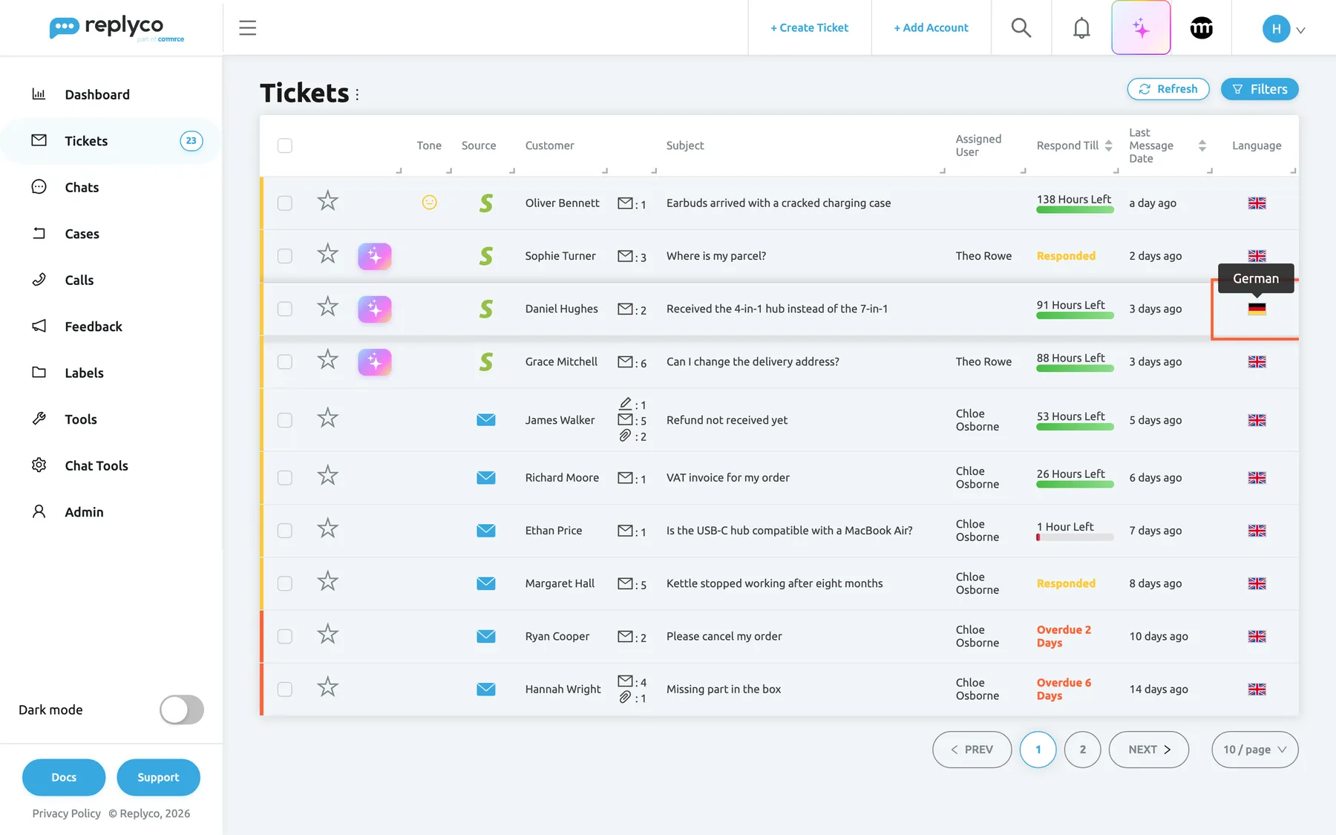
Task: Open Chat Tools in the sidebar
Action: click(x=96, y=465)
